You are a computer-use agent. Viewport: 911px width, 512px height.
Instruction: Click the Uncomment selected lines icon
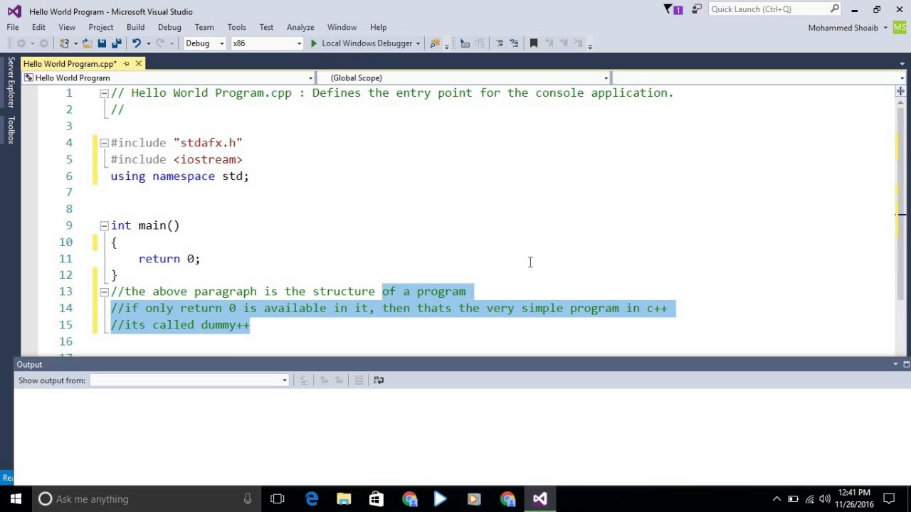[514, 43]
